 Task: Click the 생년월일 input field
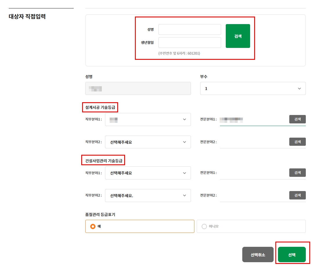pos(189,42)
